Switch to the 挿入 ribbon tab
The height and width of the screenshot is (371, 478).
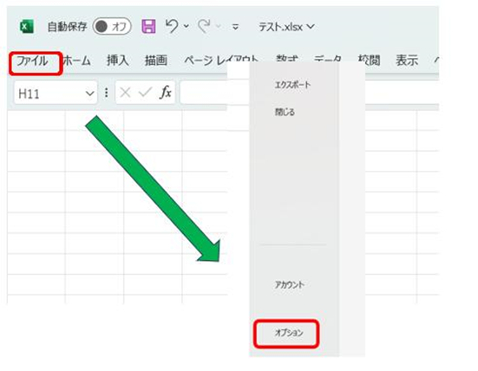(118, 61)
